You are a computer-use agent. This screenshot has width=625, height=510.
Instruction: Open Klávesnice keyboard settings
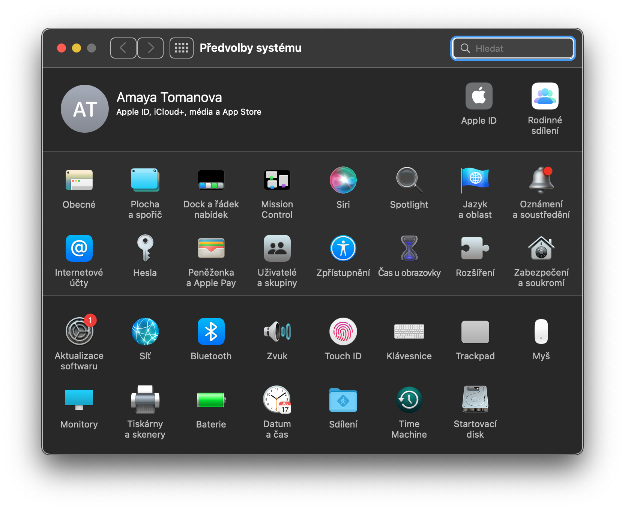(409, 331)
